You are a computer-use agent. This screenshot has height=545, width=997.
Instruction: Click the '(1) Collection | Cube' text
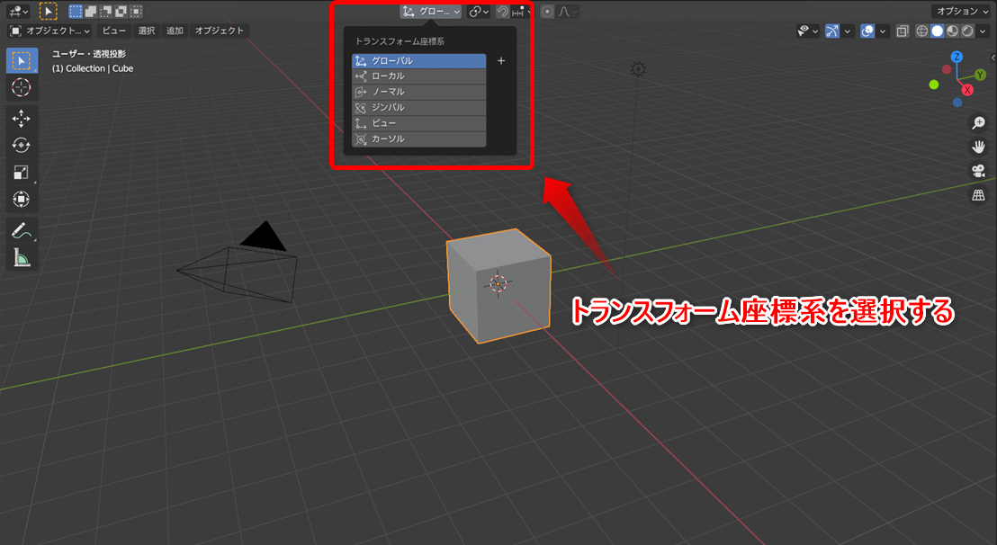(93, 68)
